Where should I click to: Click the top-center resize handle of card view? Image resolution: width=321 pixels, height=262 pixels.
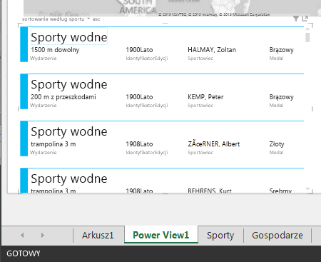(165, 24)
